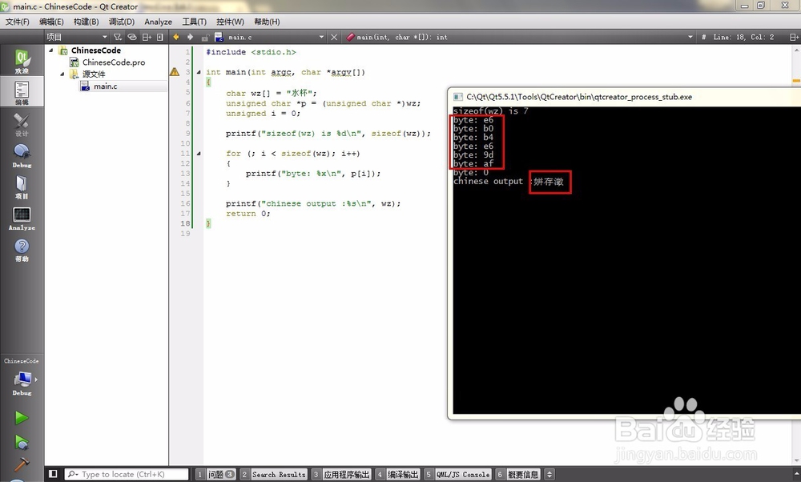The image size is (801, 482).
Task: Run the project with green arrow
Action: pyautogui.click(x=21, y=418)
